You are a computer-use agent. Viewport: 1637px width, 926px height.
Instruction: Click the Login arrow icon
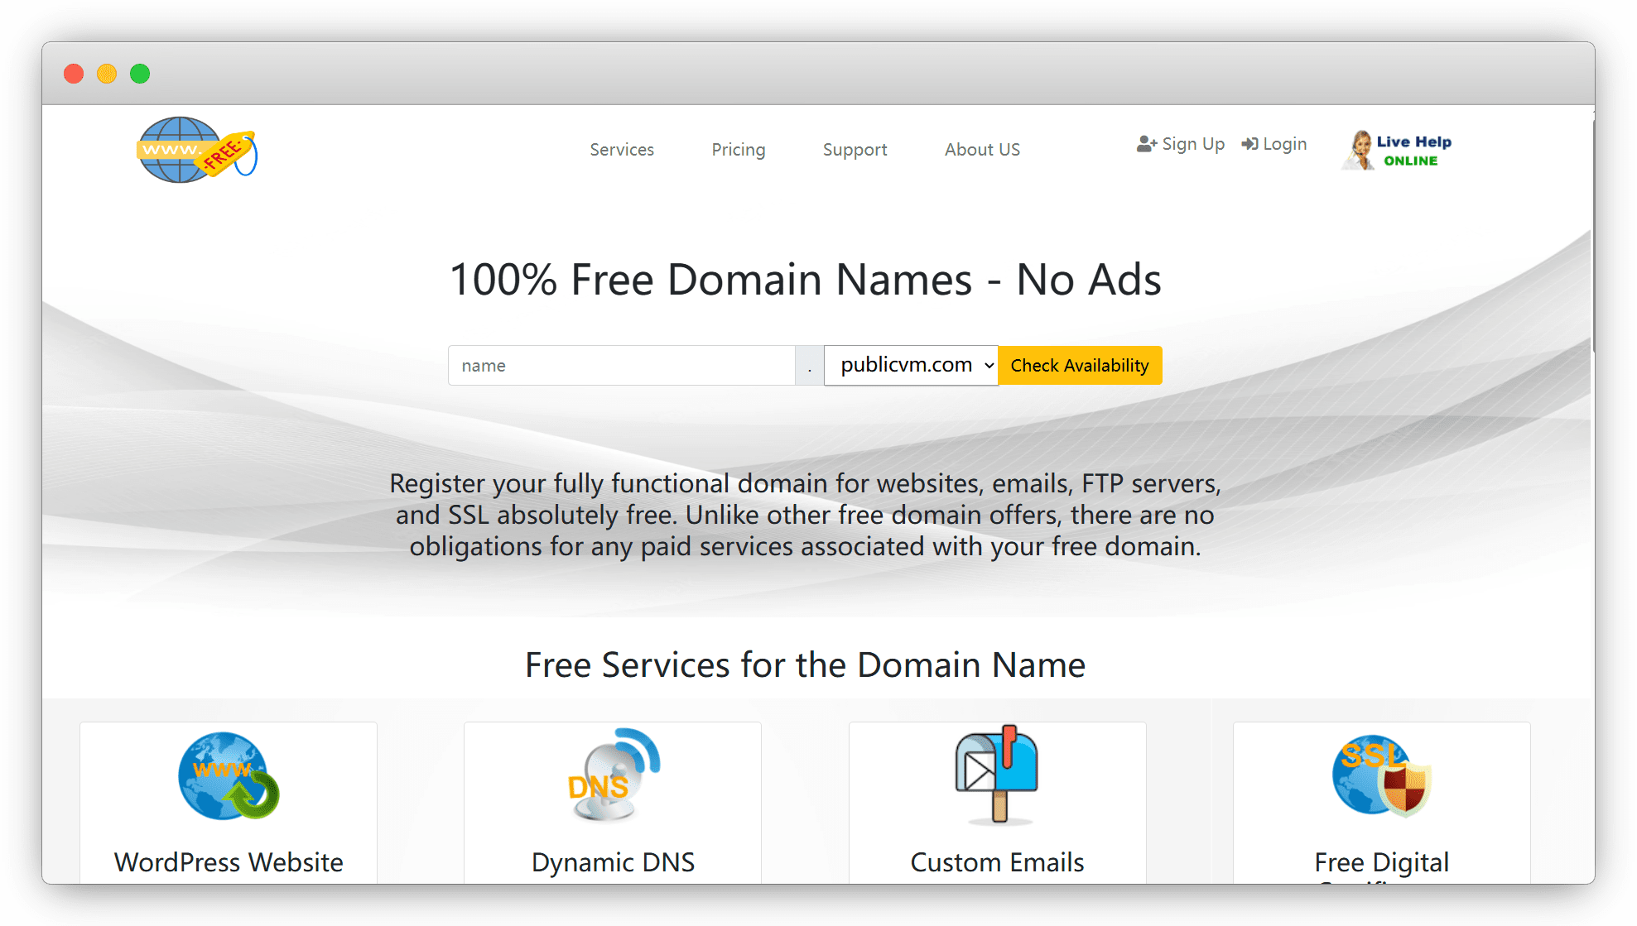click(x=1249, y=144)
